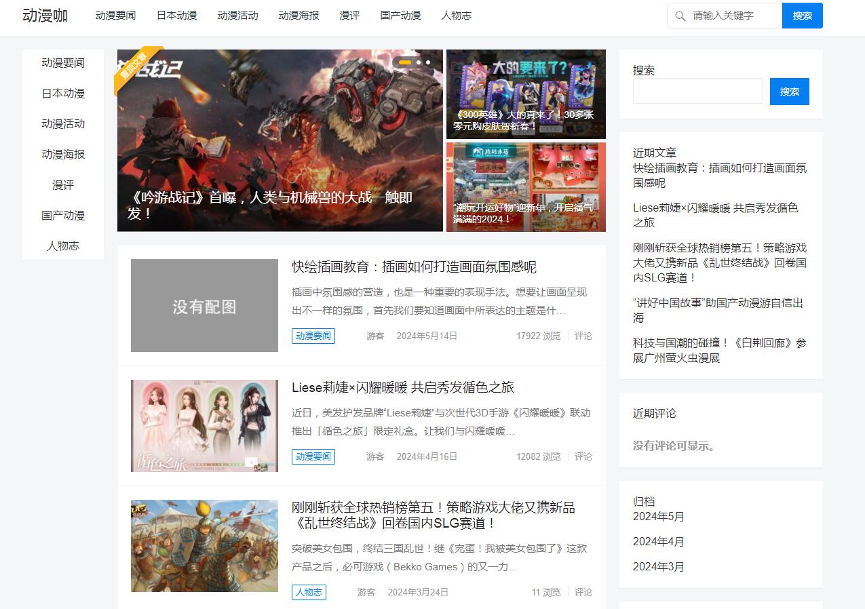Screen dimensions: 865x609
Task: Click the 没有评论可显示。 text
Action: point(675,446)
